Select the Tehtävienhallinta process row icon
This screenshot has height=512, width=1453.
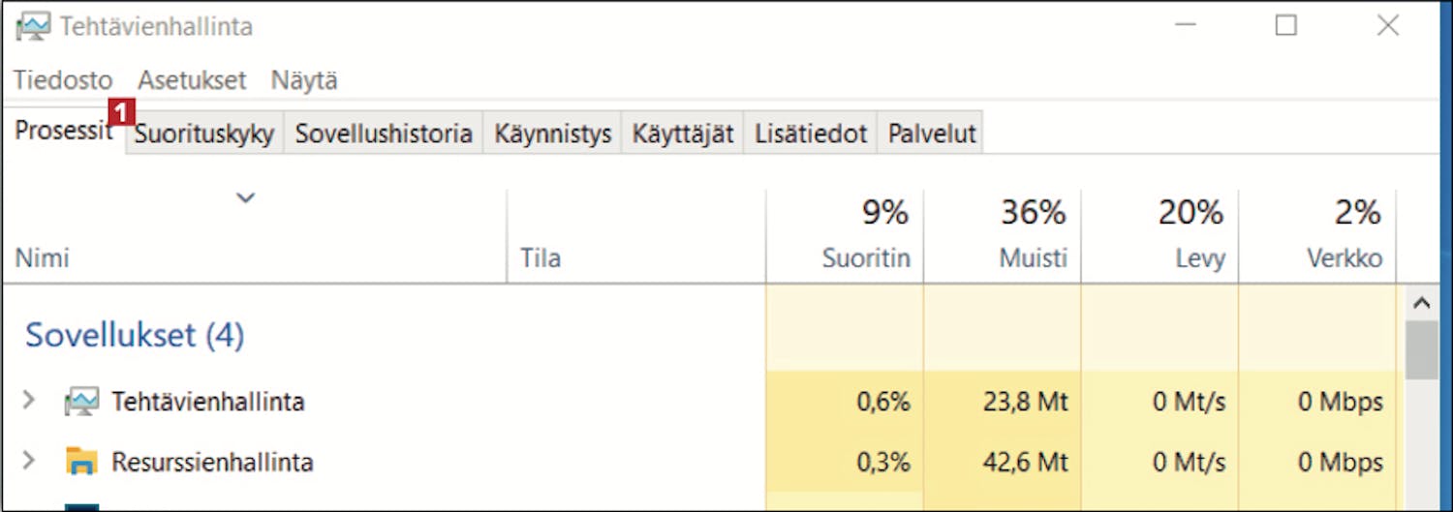click(81, 401)
